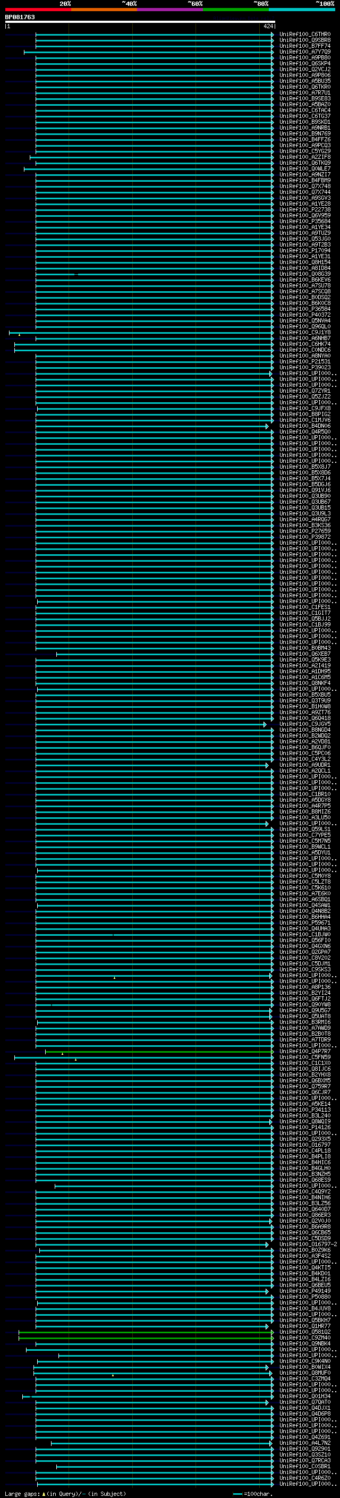Select UniRef100_P22738 label
Viewport: 340px width, 1498px height.
click(x=304, y=209)
